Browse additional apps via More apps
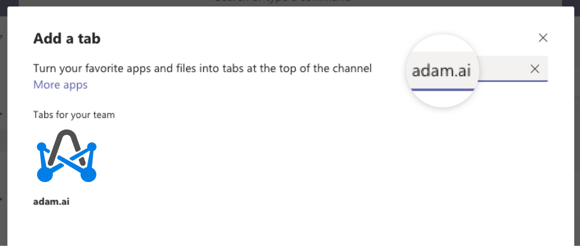 tap(60, 85)
